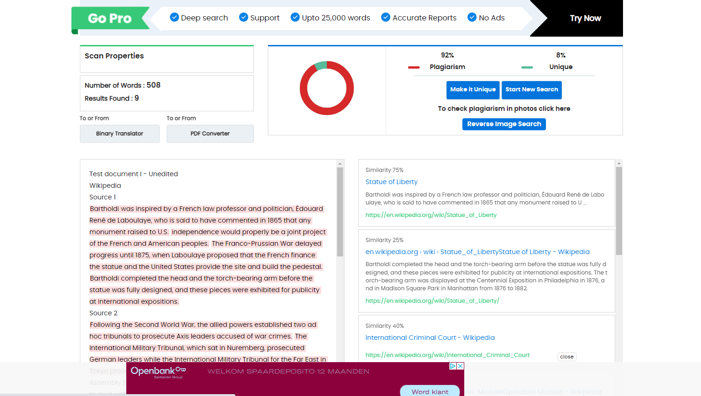Click the document panel scroll-up arrow

click(340, 164)
